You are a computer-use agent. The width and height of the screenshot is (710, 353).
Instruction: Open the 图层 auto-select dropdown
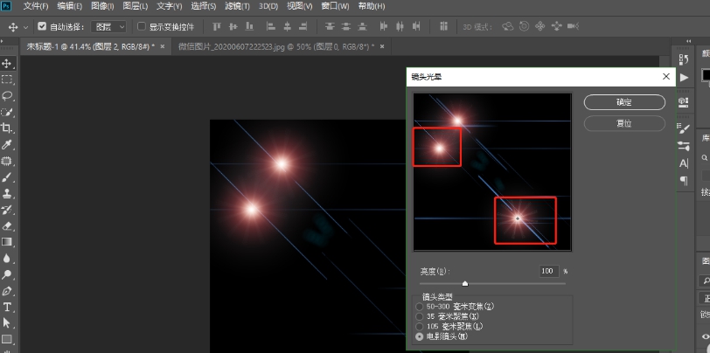(108, 26)
